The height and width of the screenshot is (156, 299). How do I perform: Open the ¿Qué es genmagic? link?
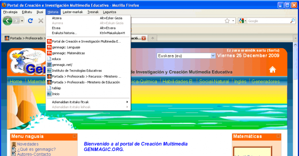click(36, 149)
